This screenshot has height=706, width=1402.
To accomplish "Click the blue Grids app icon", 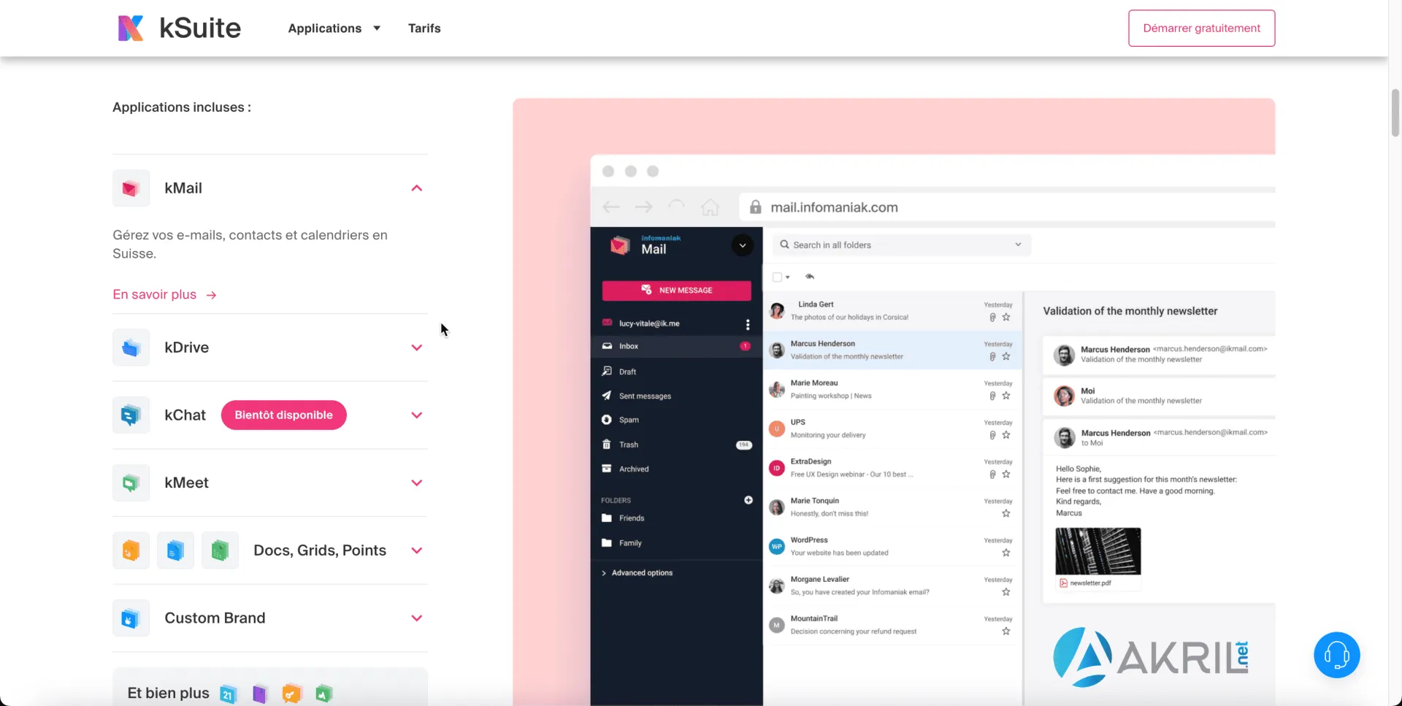I will (x=175, y=550).
